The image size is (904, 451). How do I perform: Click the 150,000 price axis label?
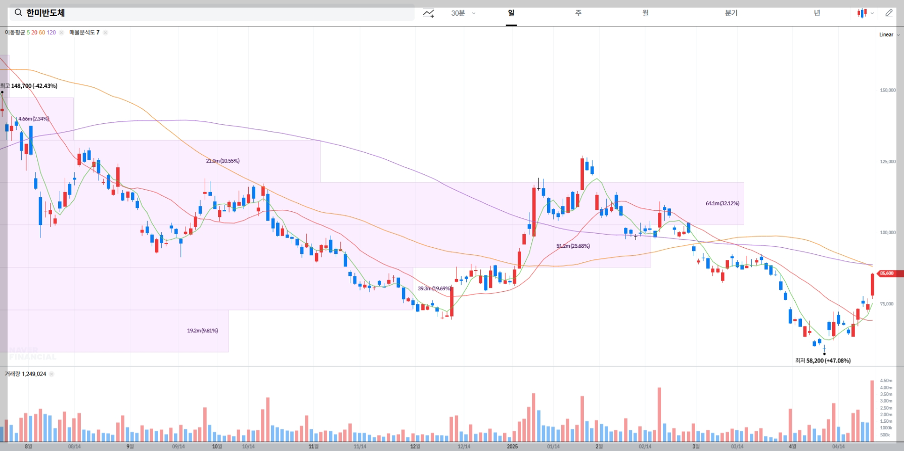888,90
